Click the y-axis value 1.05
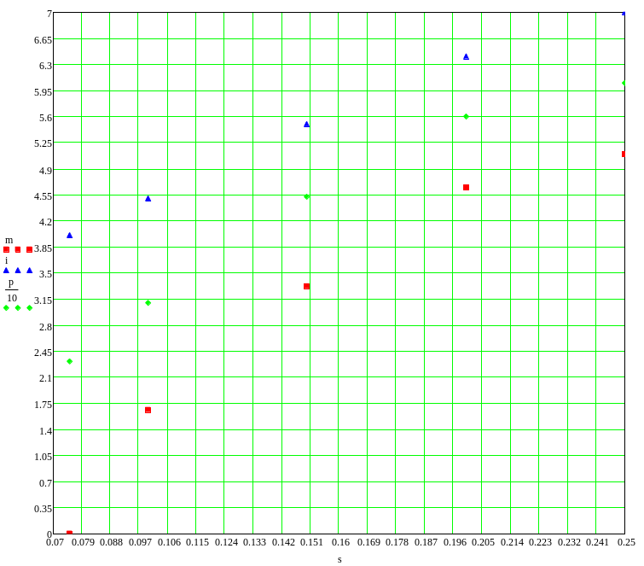The height and width of the screenshot is (566, 644). pyautogui.click(x=44, y=457)
